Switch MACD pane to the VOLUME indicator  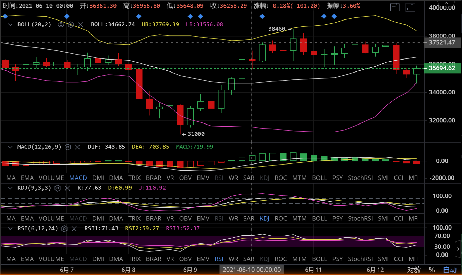51,178
